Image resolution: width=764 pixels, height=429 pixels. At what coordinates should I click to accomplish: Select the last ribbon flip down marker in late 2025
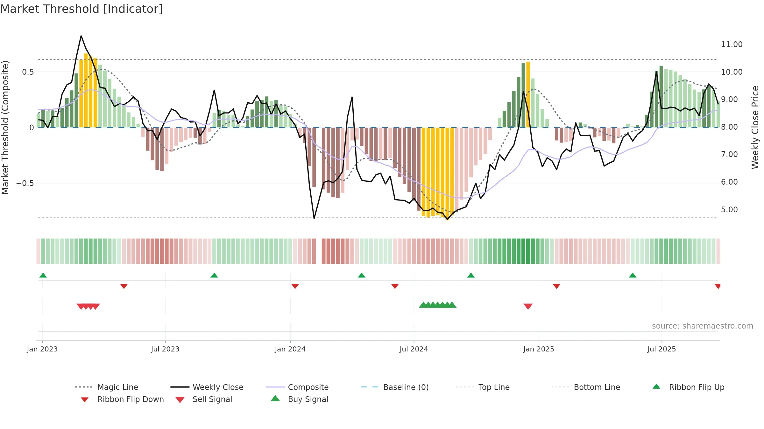click(718, 286)
